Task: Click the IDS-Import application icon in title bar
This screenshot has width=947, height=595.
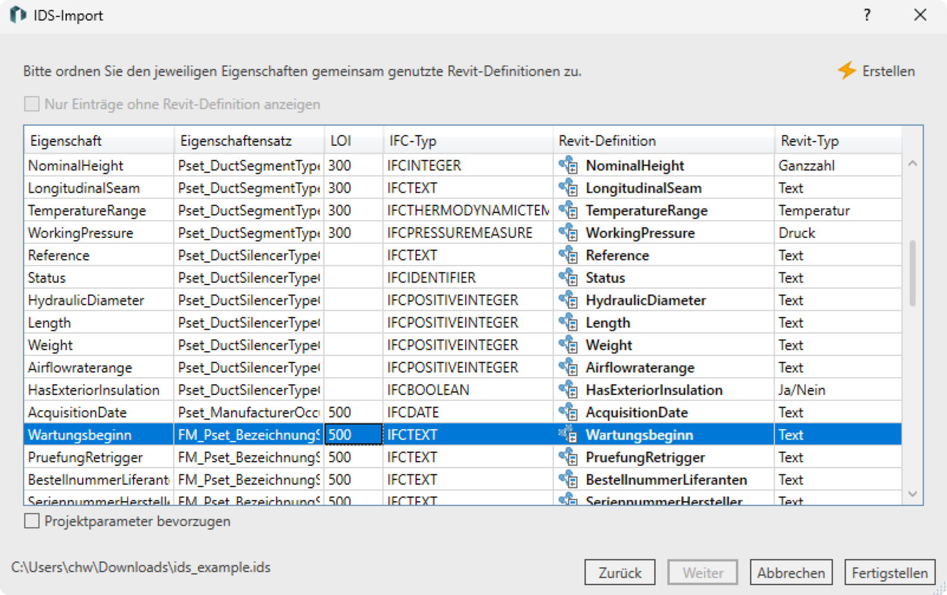Action: [x=18, y=15]
